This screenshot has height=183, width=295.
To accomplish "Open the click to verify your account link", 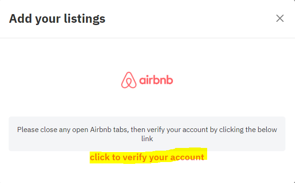I will [147, 157].
